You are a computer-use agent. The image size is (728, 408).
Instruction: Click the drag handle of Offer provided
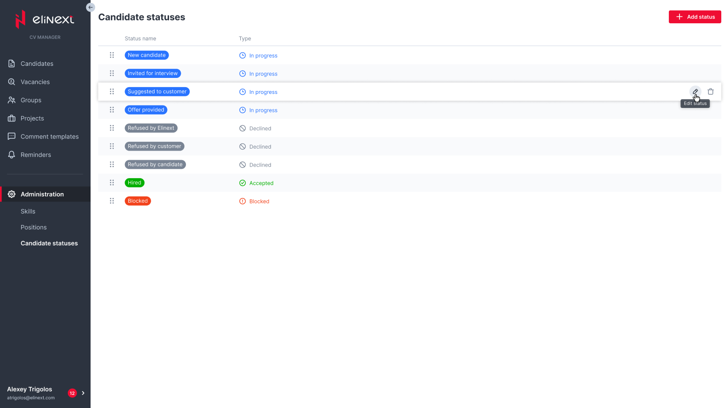[x=112, y=110]
